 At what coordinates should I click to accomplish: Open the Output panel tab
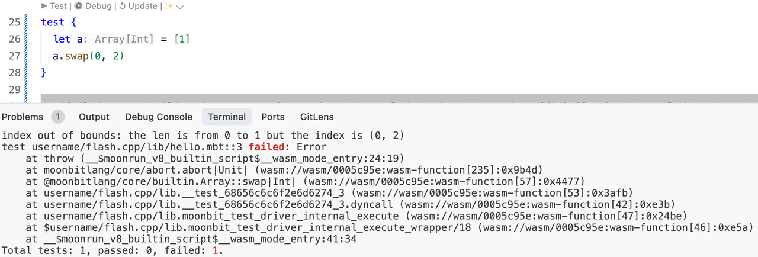[94, 117]
